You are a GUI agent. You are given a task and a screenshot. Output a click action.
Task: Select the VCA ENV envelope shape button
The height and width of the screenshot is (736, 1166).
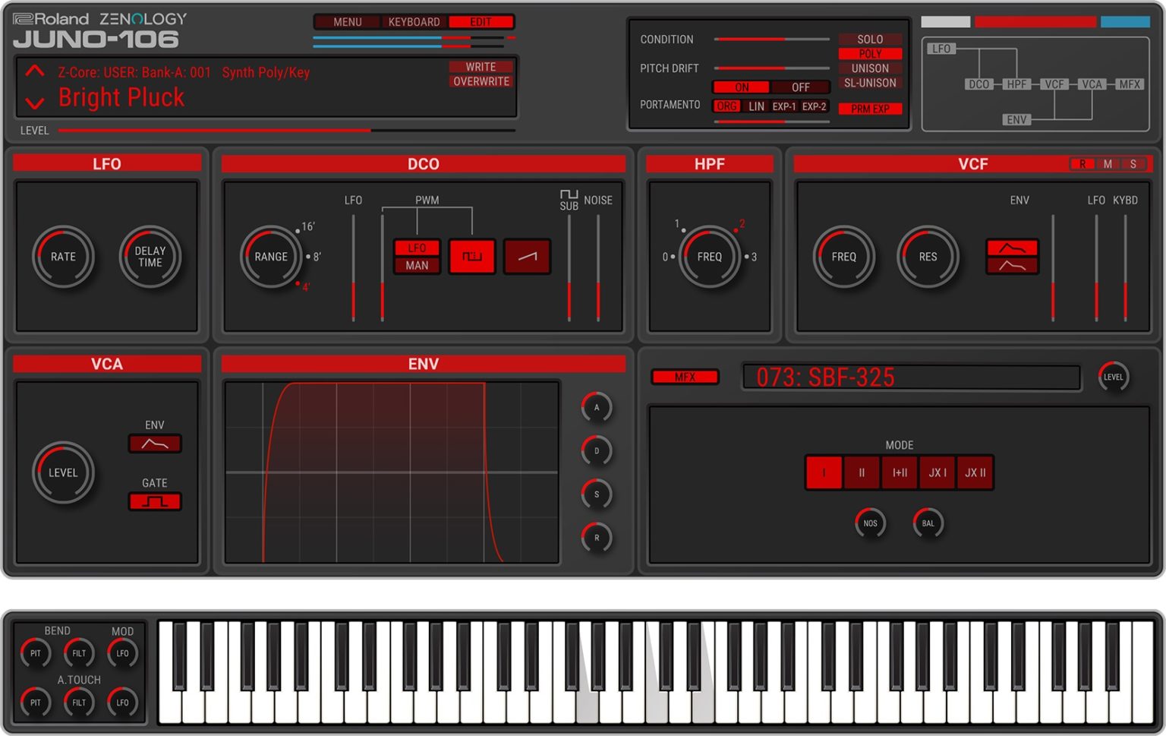pyautogui.click(x=155, y=444)
